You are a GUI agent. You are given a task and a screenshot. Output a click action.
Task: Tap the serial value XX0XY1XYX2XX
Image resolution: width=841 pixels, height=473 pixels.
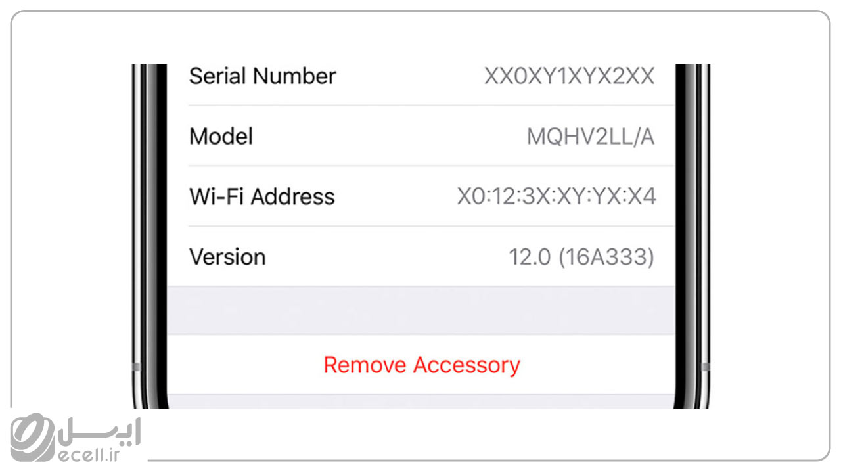(x=569, y=76)
